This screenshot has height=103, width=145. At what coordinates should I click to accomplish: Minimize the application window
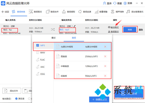click(137, 3)
